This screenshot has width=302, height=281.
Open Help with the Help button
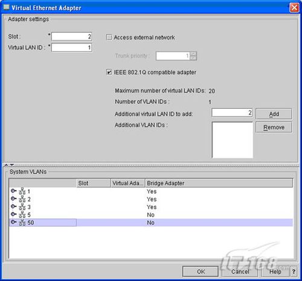pyautogui.click(x=275, y=271)
